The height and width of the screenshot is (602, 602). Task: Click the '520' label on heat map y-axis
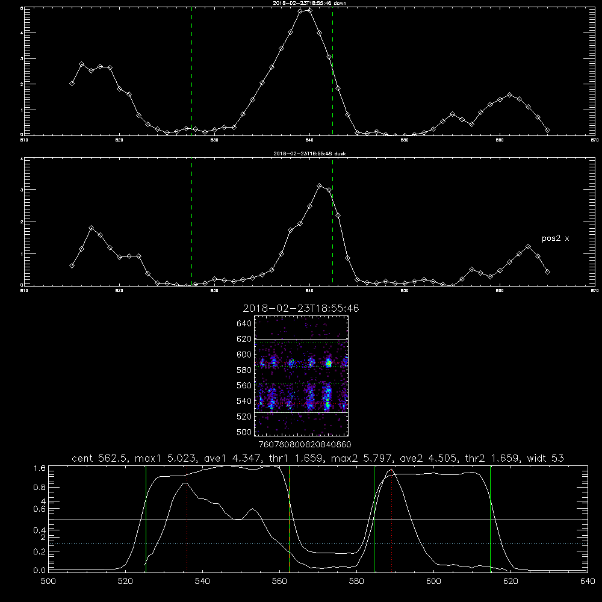[x=244, y=417]
